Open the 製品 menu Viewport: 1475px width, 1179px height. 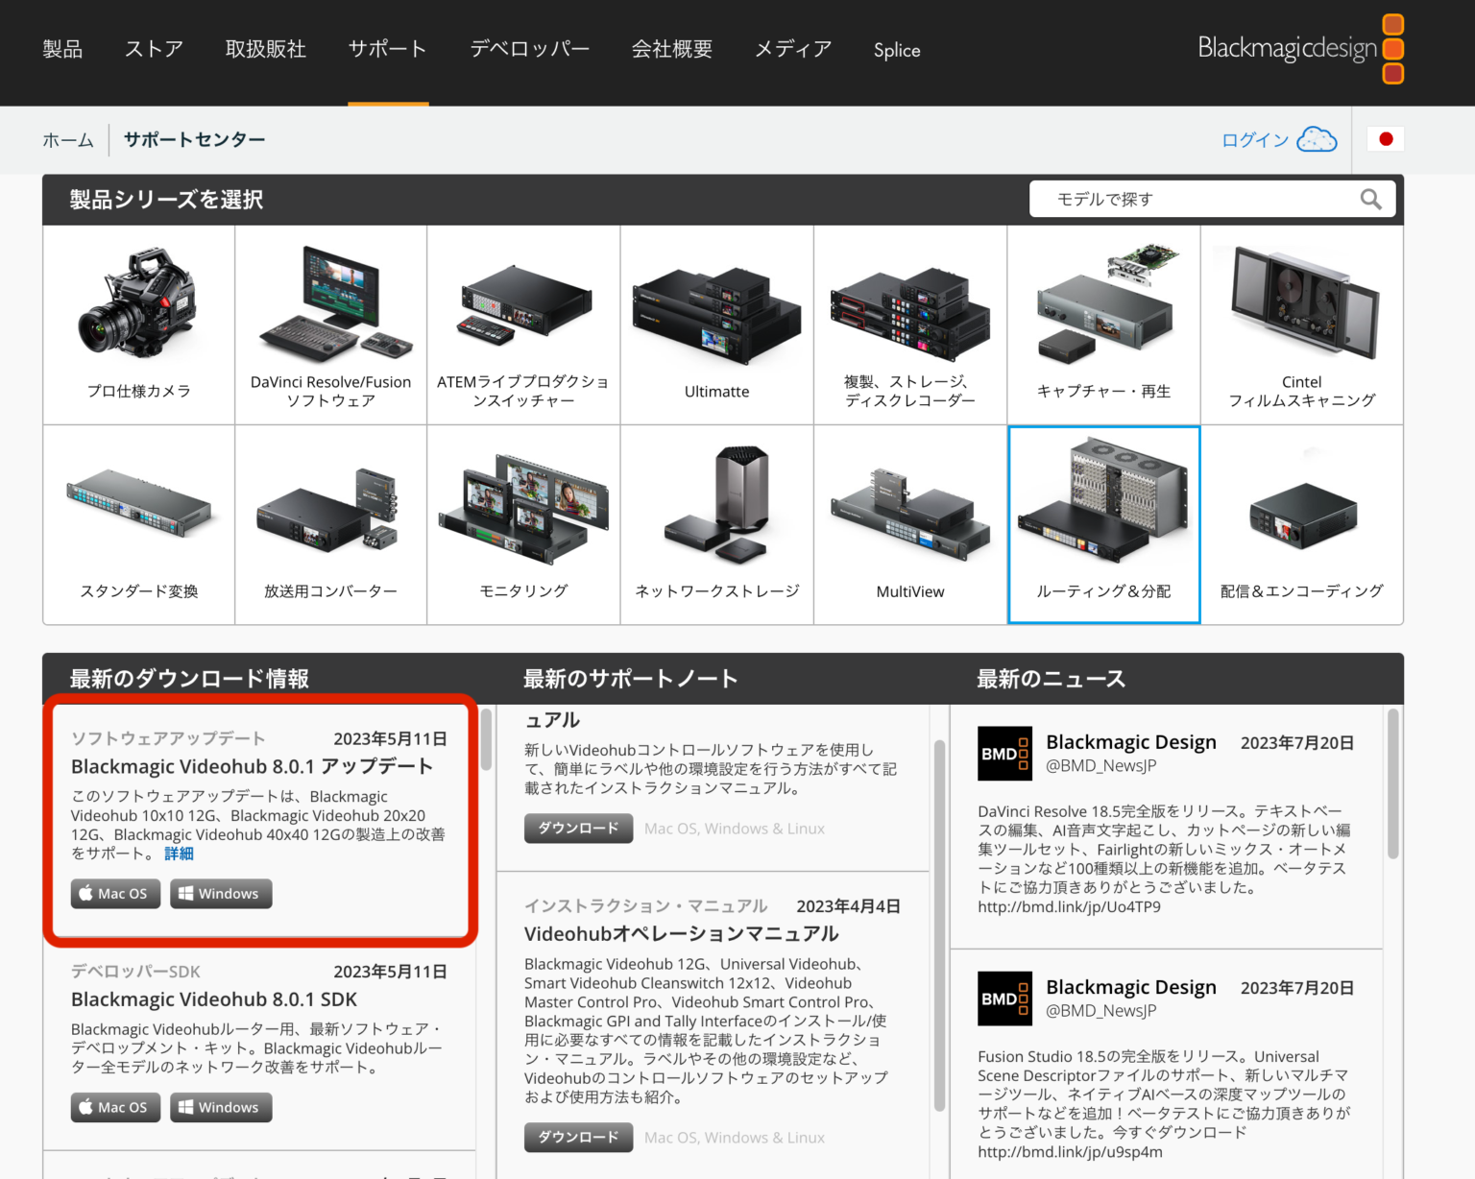pyautogui.click(x=62, y=49)
